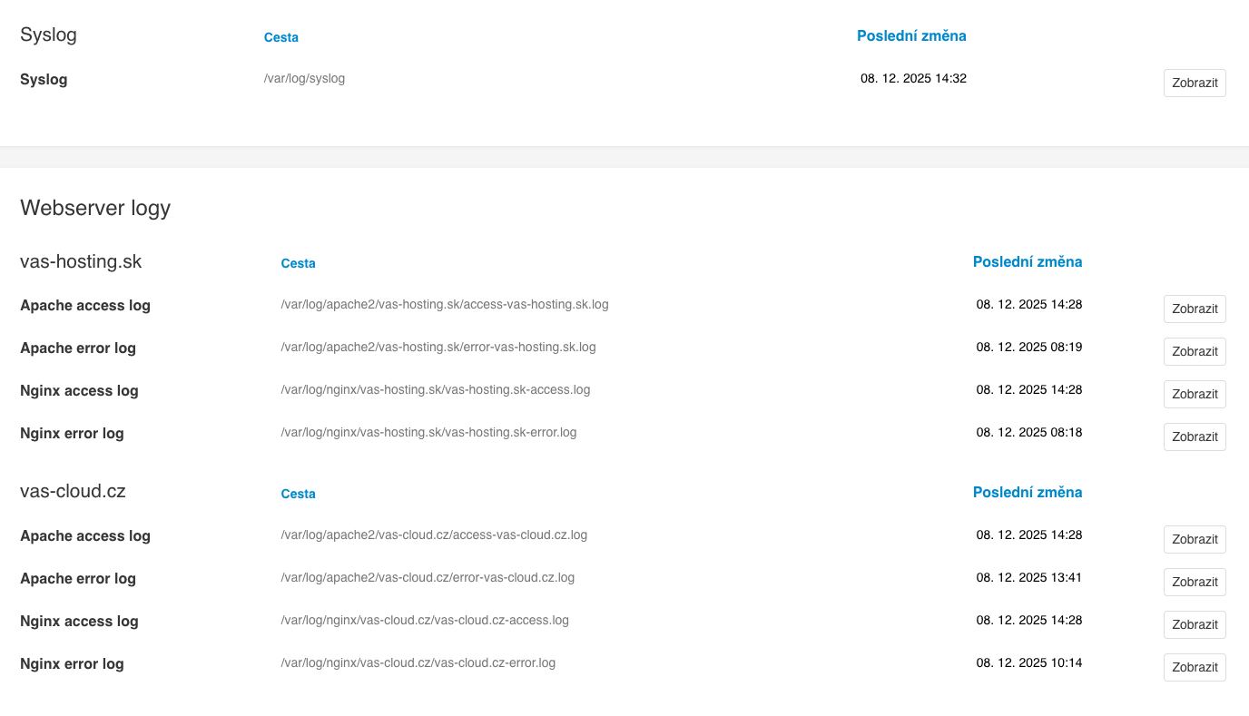Display the vas-hosting.sk Nginx error log
This screenshot has height=716, width=1249.
1194,436
